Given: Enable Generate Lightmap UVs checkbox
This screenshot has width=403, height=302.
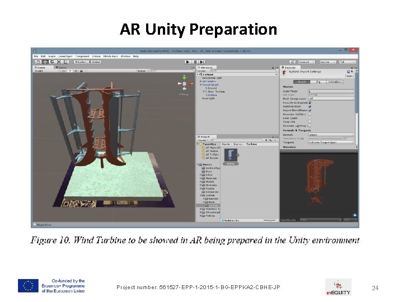Looking at the screenshot, I should click(310, 126).
